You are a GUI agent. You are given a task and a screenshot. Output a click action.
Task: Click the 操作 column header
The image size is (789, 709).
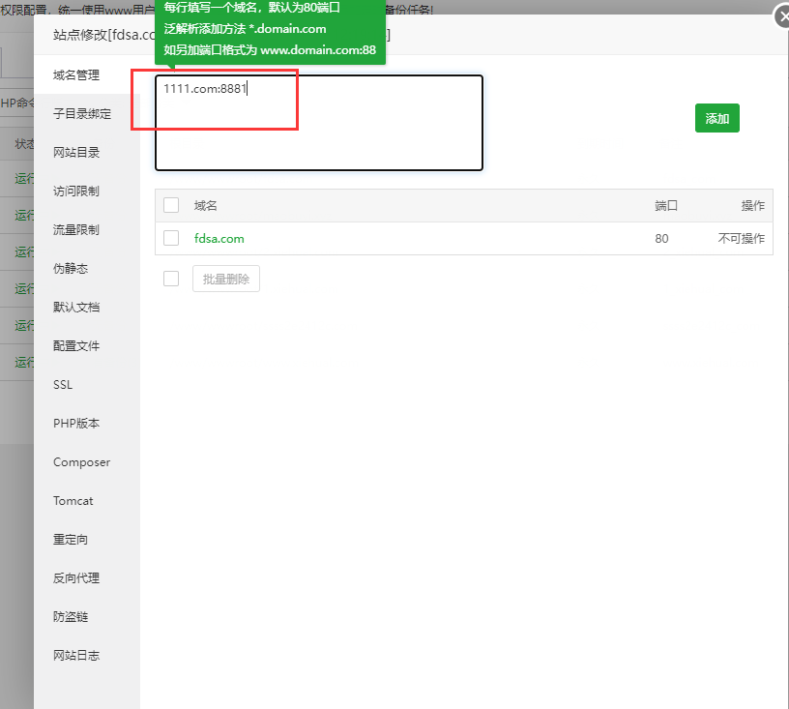point(753,205)
